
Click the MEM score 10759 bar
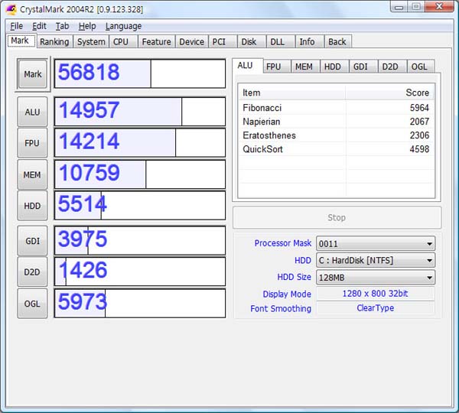pos(140,174)
